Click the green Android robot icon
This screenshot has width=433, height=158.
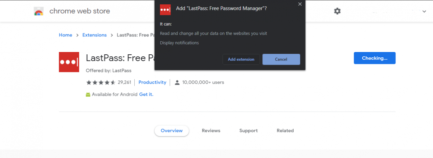(88, 95)
